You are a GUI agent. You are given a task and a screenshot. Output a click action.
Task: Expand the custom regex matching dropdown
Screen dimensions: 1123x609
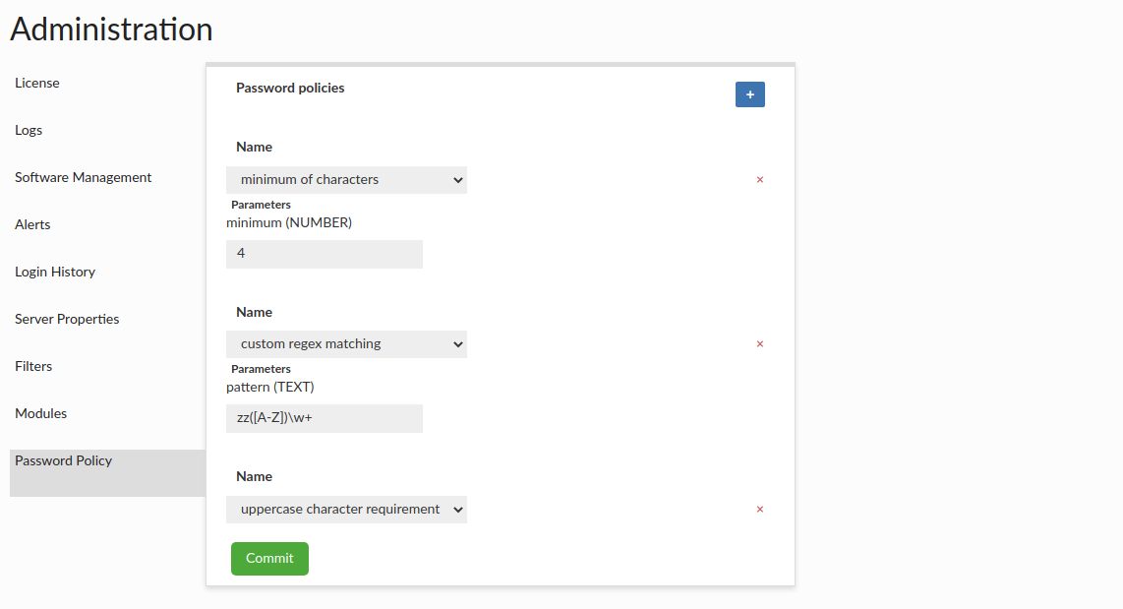point(346,344)
